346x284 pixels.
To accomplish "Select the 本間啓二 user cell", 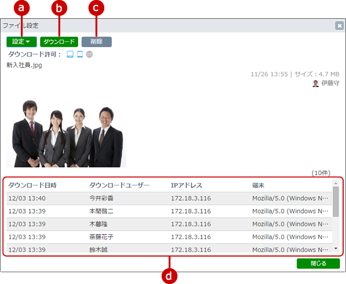I will coord(101,211).
